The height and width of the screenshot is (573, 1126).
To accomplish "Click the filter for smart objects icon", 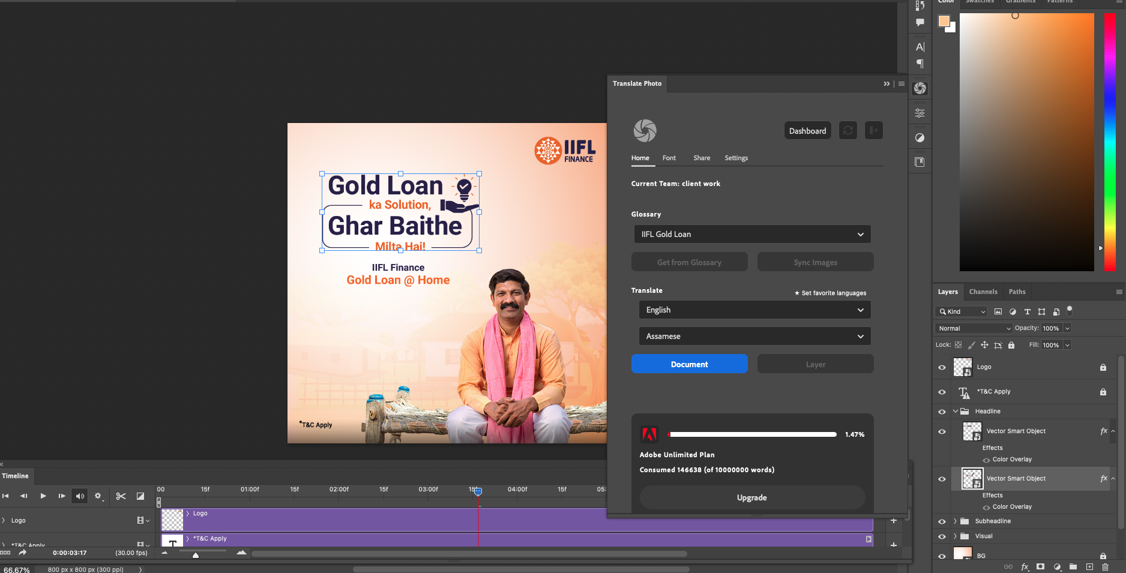I will coord(1056,311).
